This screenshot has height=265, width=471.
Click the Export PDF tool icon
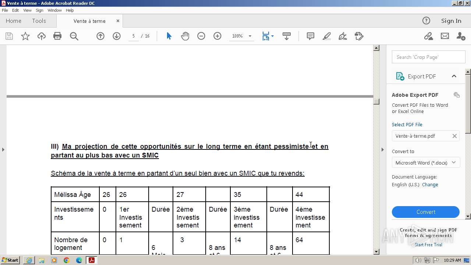tap(400, 76)
